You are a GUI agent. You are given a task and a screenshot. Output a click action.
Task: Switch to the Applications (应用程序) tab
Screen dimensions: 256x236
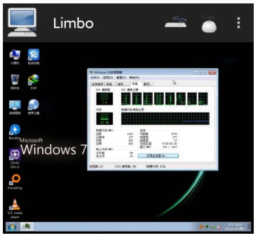[98, 84]
